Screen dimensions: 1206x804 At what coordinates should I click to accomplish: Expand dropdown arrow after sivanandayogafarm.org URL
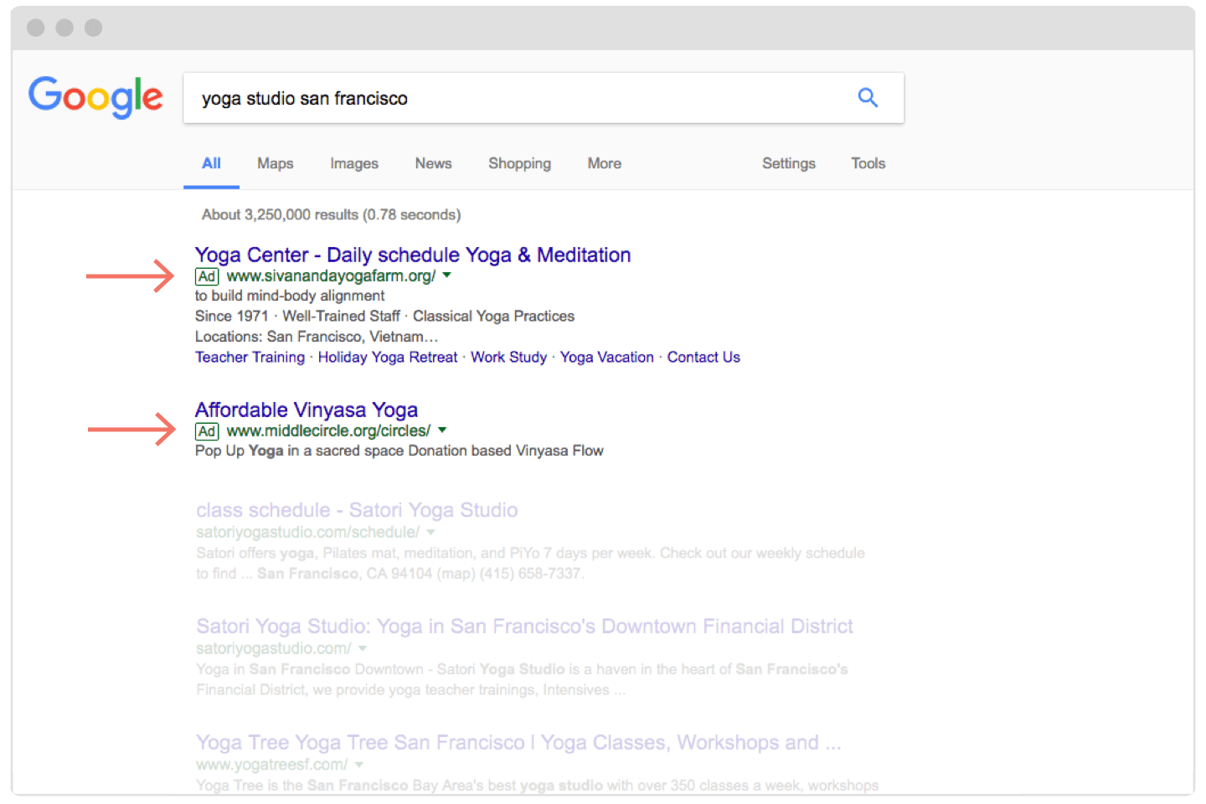(447, 276)
